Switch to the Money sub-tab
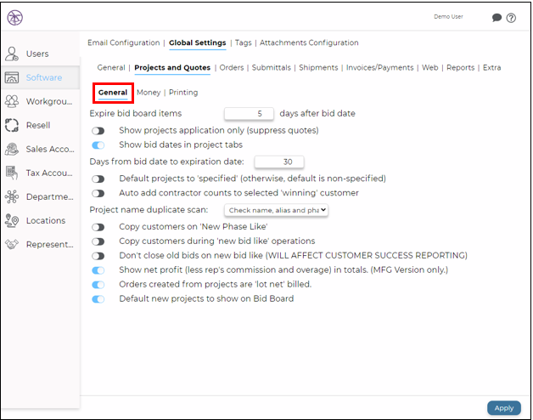This screenshot has width=533, height=420. pos(149,93)
